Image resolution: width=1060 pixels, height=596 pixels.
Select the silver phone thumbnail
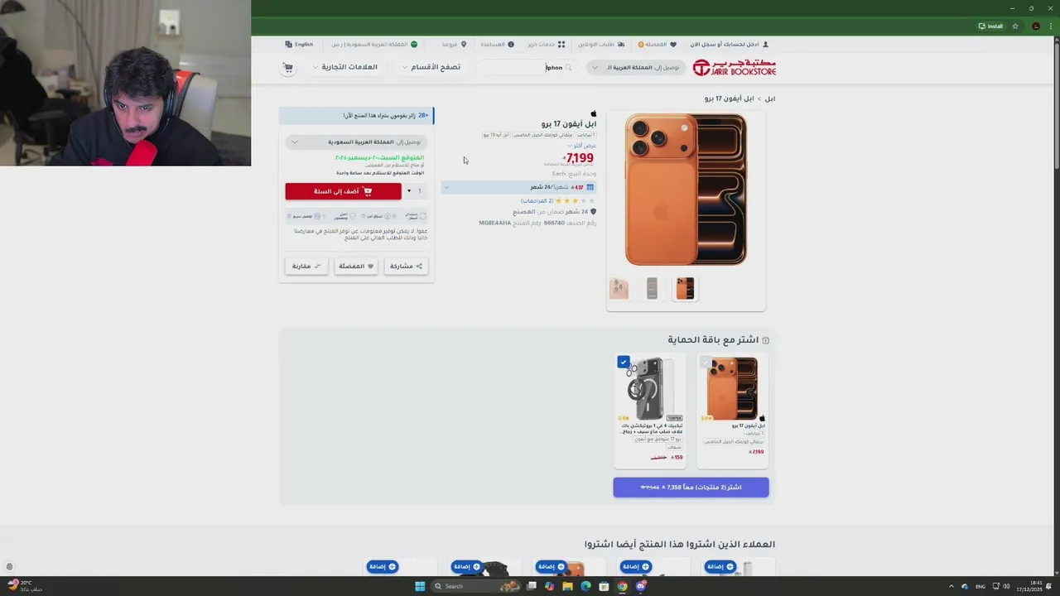[652, 289]
